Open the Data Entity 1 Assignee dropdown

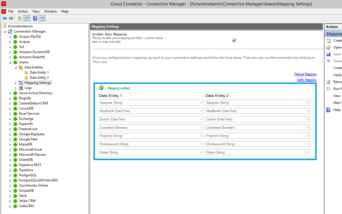(x=201, y=103)
